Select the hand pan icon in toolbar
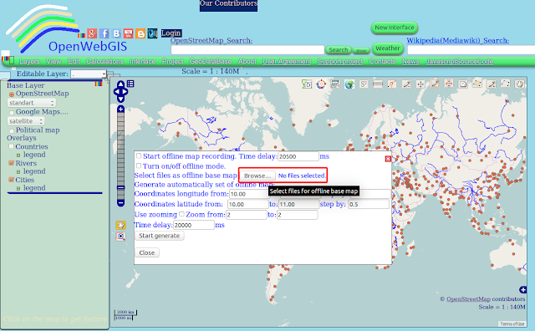The image size is (535, 331). click(520, 84)
